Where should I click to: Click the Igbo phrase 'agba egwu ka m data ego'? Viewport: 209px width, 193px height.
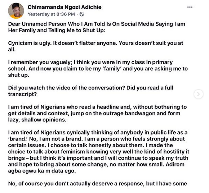(42, 171)
